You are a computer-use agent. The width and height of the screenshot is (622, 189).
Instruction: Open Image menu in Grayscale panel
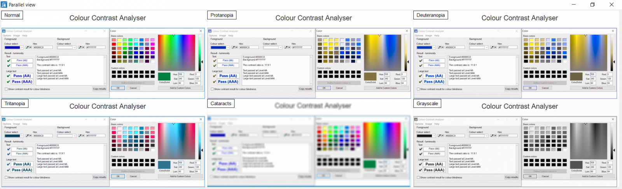coord(428,124)
